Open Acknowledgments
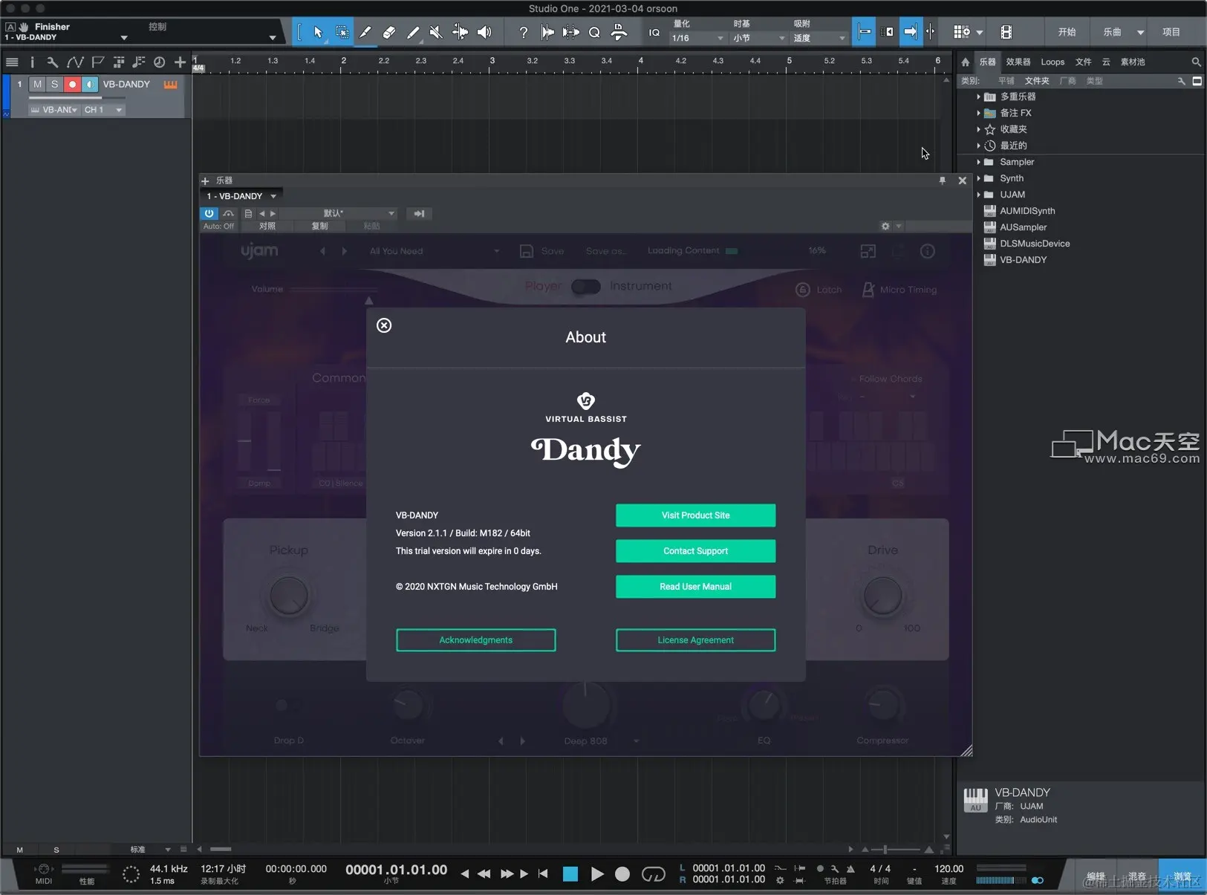 [475, 640]
